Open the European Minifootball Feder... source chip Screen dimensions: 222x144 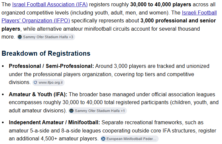click(x=129, y=139)
